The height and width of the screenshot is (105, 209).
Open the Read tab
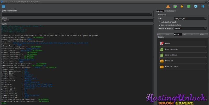tap(167, 34)
